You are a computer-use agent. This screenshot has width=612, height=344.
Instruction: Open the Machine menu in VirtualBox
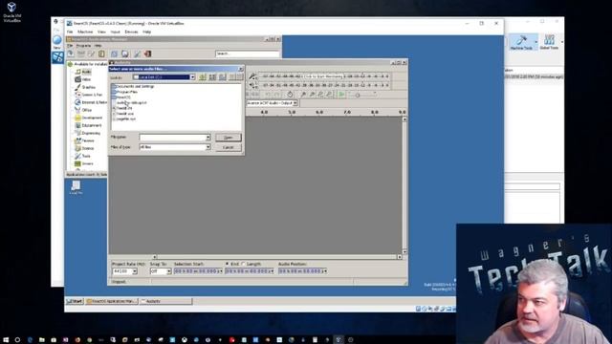point(85,32)
